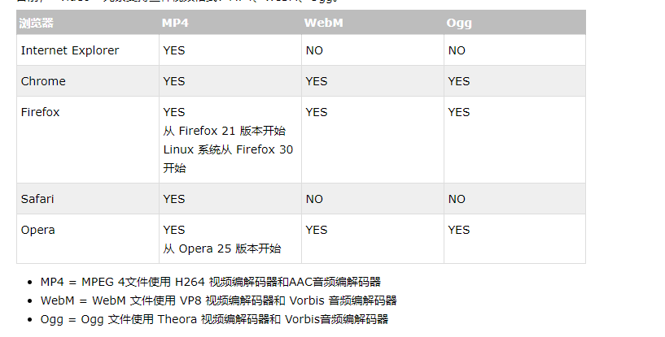Click the MP4 column header
Viewport: 665px width, 337px height.
[x=176, y=23]
